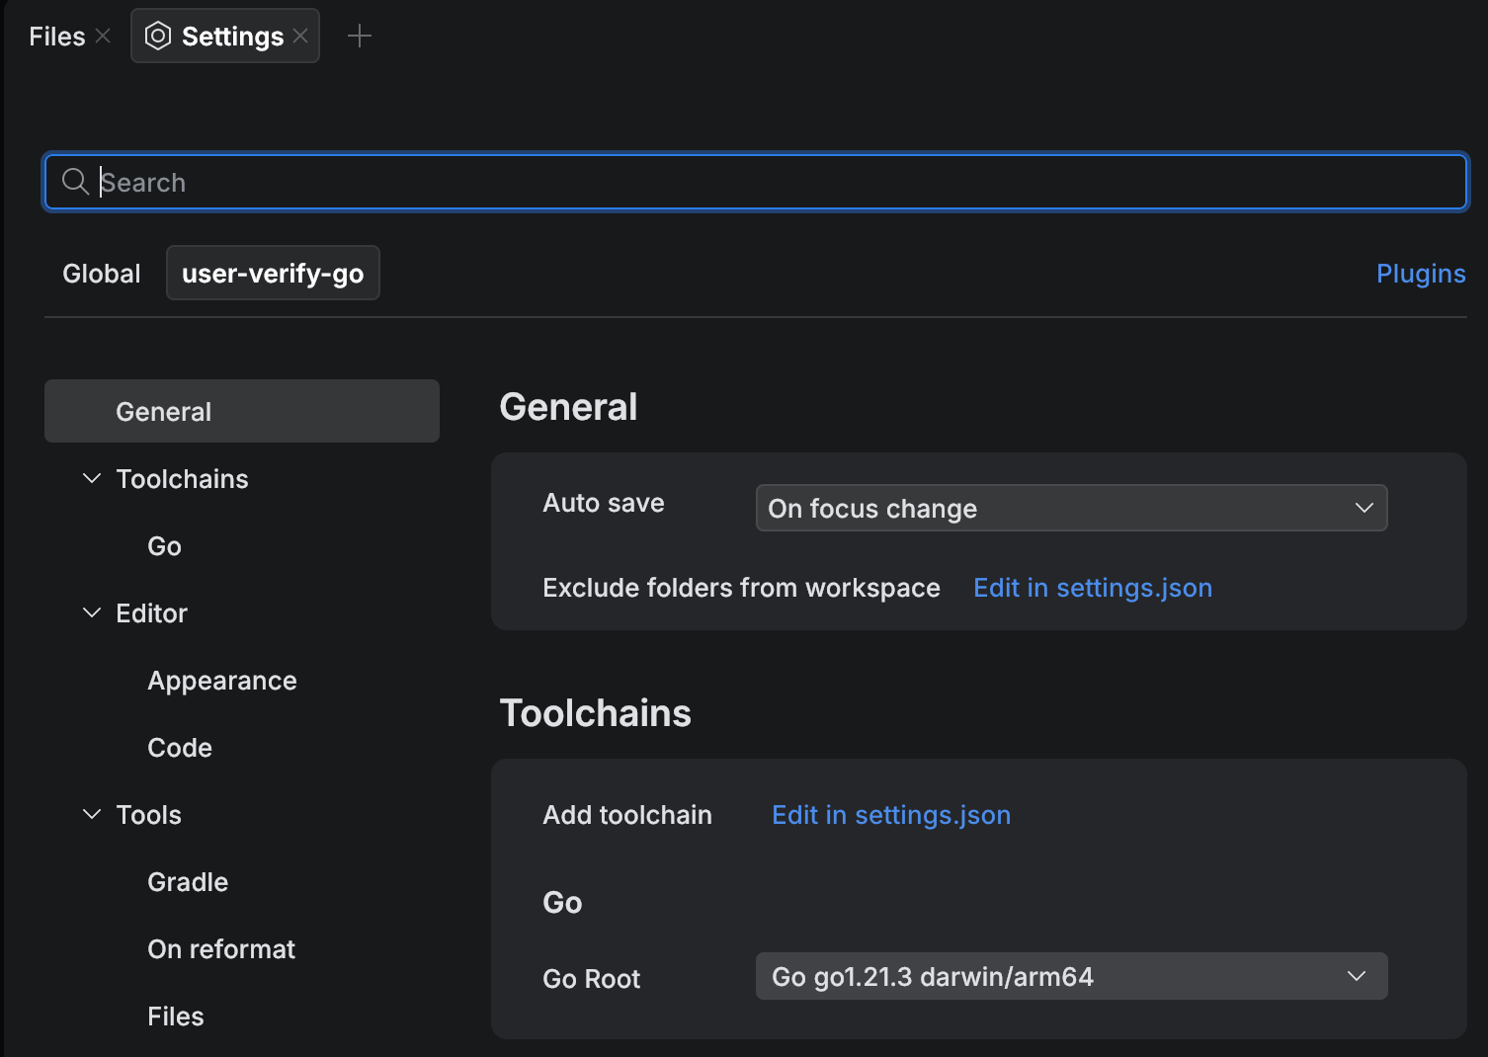Screen dimensions: 1488x1057
Task: Select On reformat settings
Action: (x=220, y=948)
